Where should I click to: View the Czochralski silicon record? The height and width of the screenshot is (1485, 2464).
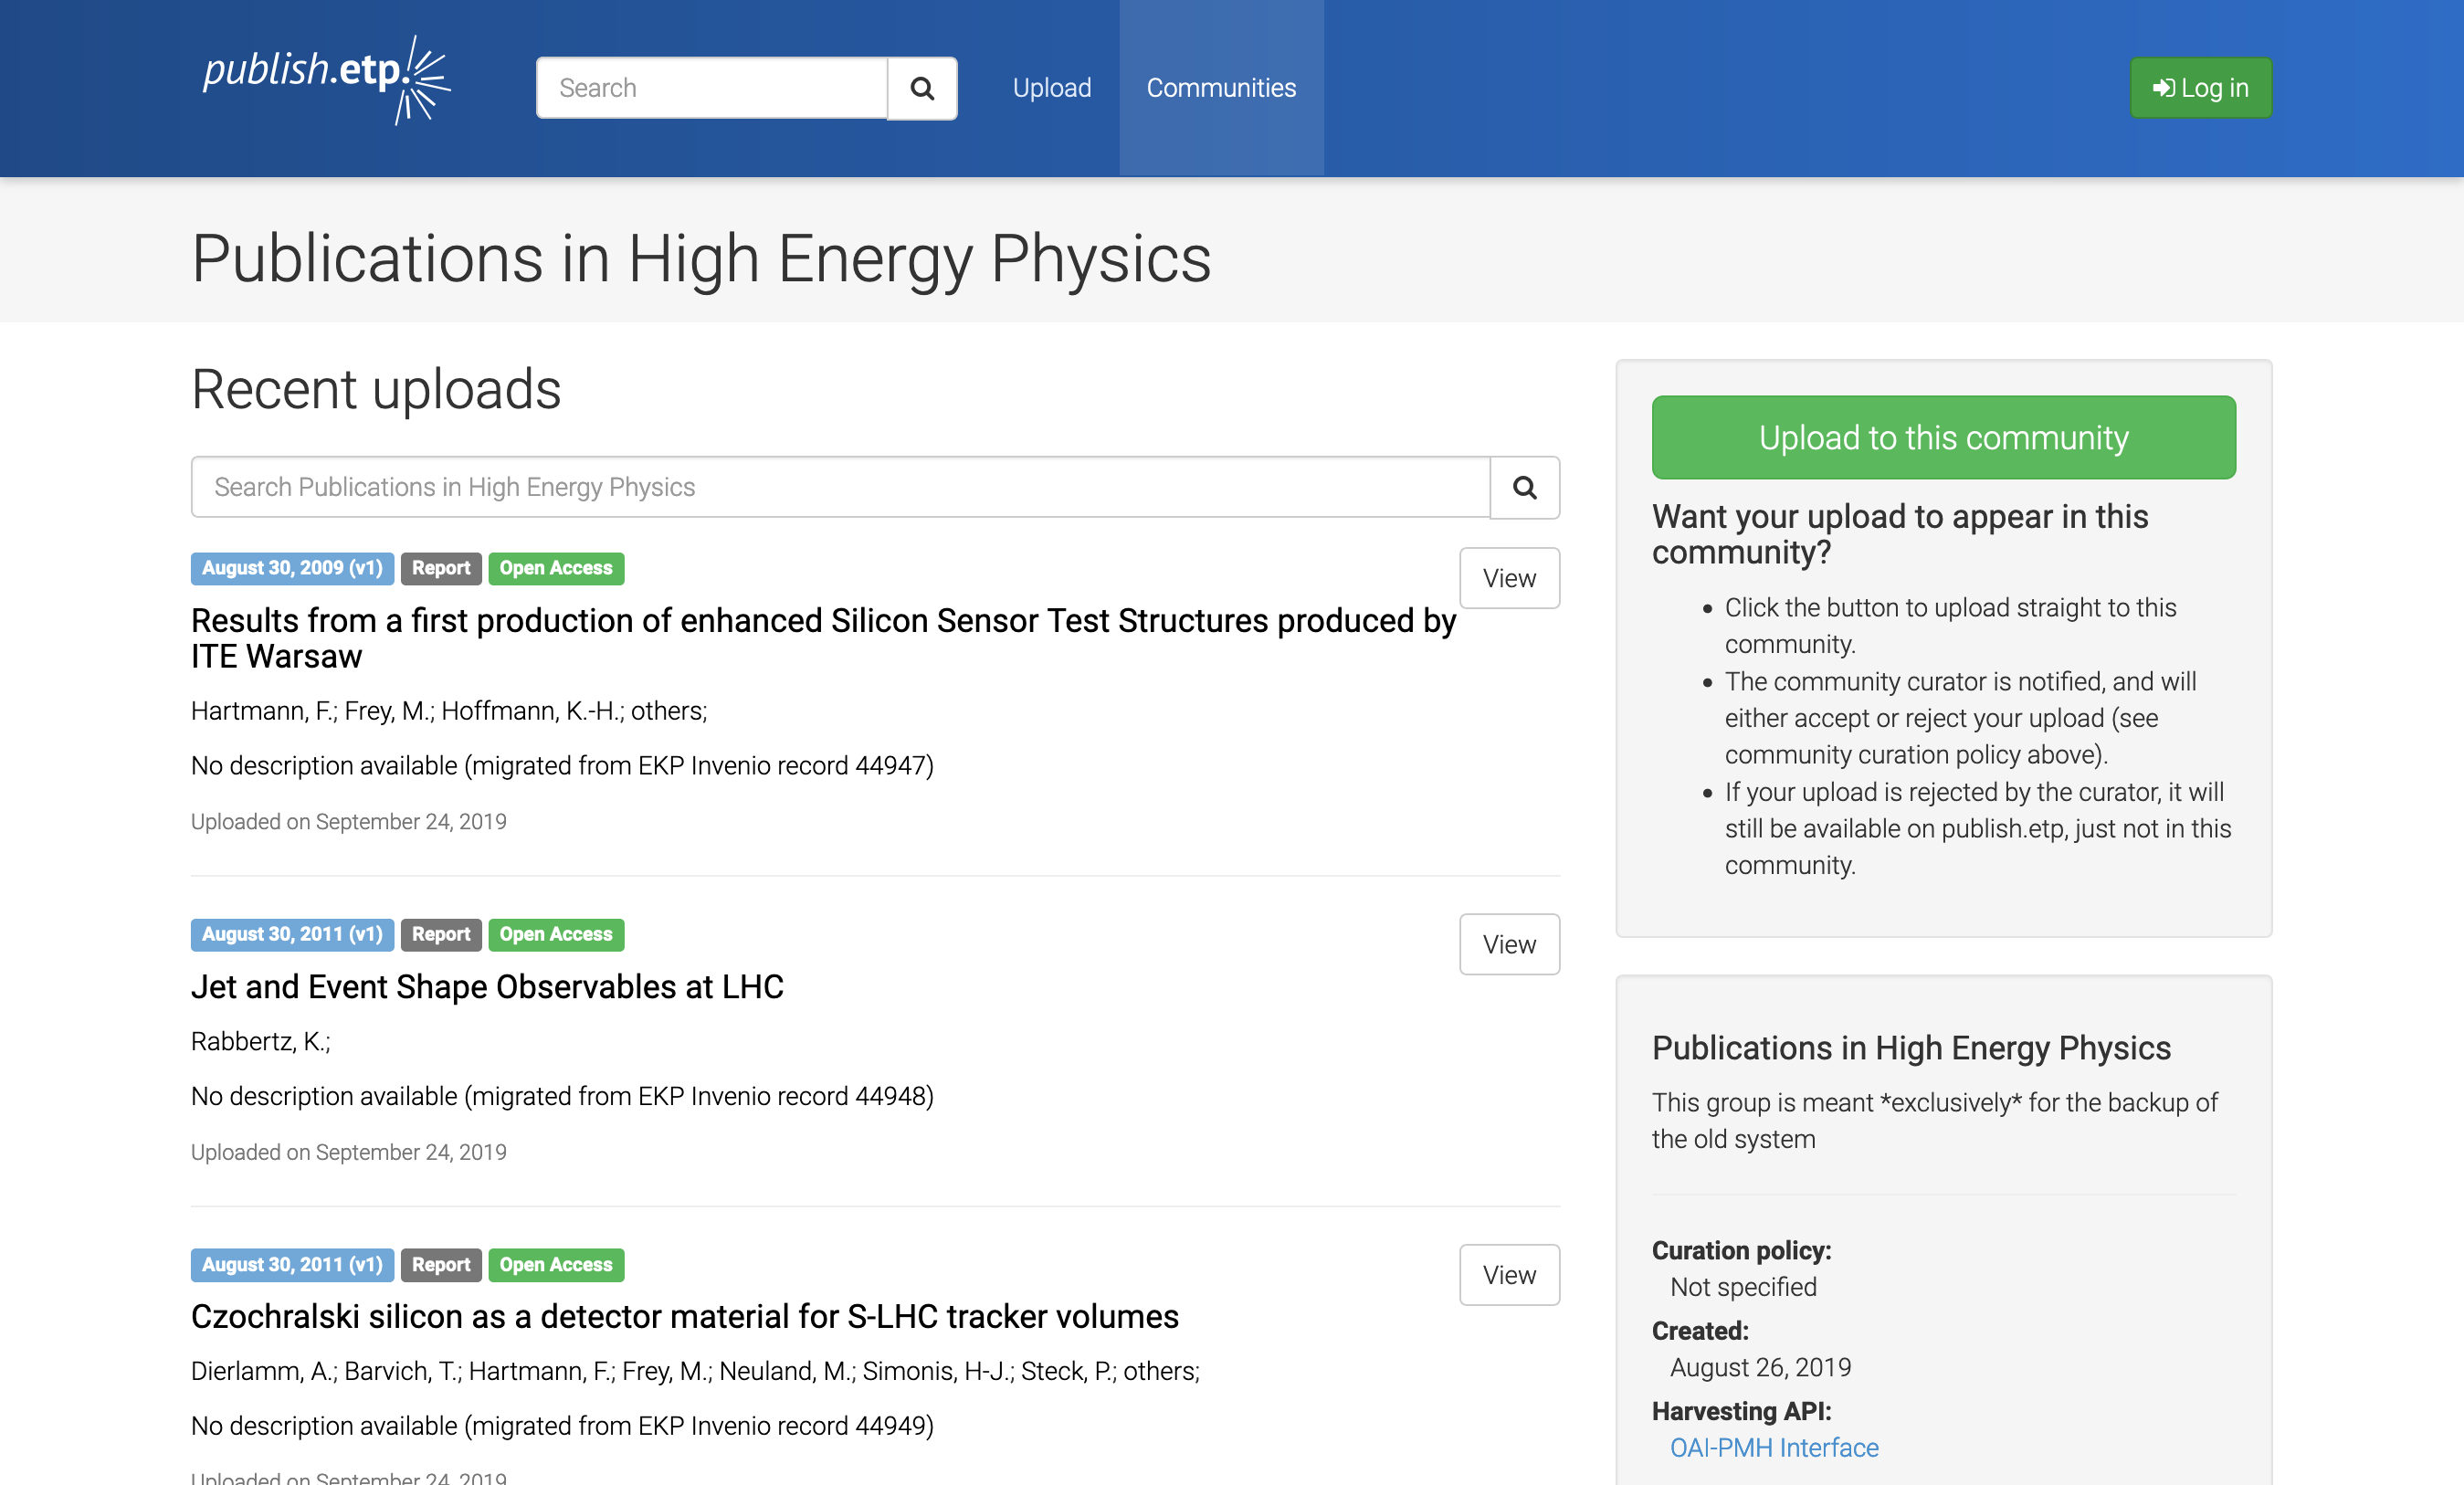[1508, 1274]
